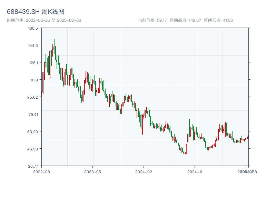Select the 128.1 y-axis tick label
The width and height of the screenshot is (276, 207).
tap(33, 63)
